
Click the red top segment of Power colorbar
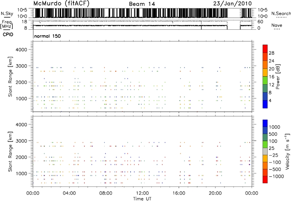[265, 49]
